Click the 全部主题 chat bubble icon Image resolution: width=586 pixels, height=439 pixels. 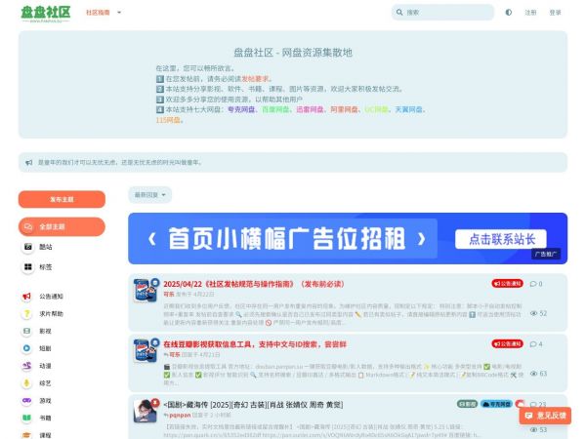click(27, 226)
